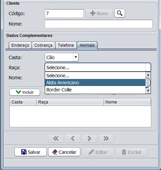
Task: Go to next record arrow
Action: click(x=89, y=138)
